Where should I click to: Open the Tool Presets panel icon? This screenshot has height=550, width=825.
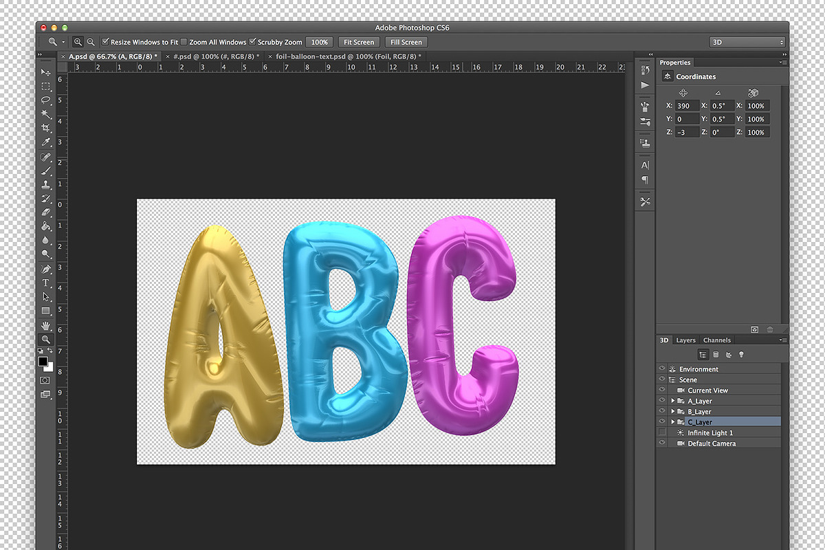pyautogui.click(x=645, y=201)
